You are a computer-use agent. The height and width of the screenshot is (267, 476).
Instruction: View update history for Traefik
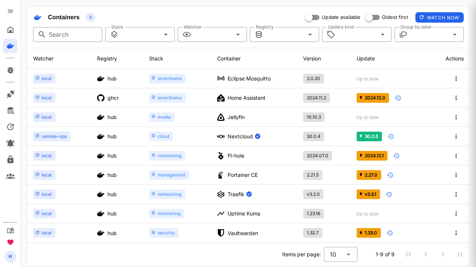pos(389,194)
